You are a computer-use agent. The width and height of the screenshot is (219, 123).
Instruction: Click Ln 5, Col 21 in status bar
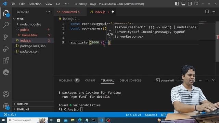[133, 115]
